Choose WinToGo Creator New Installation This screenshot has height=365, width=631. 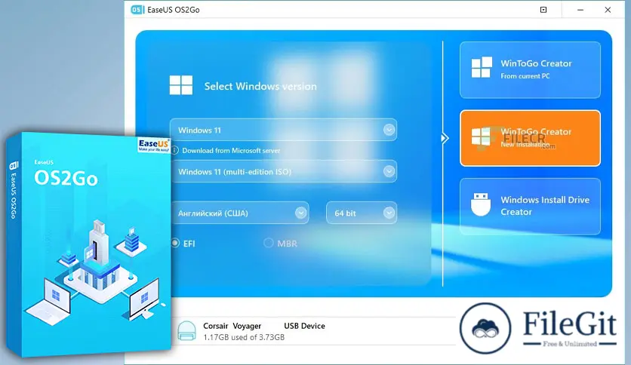pos(530,138)
